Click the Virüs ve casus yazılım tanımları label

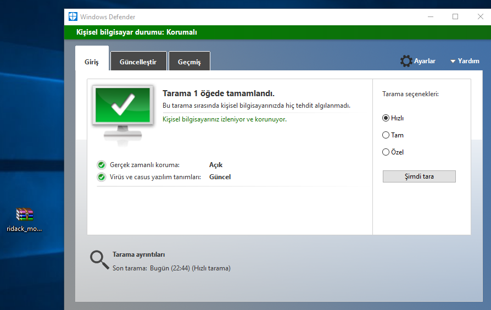pyautogui.click(x=155, y=177)
